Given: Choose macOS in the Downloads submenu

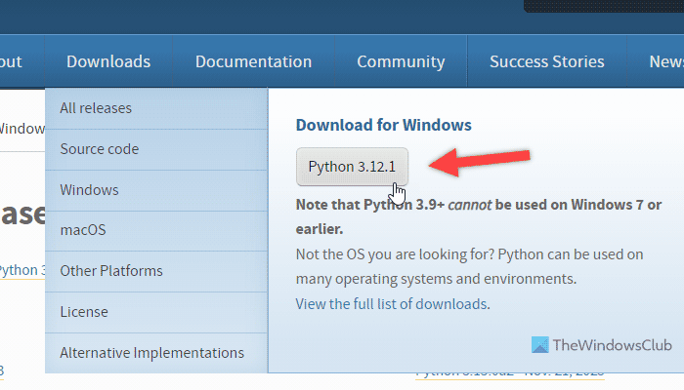Looking at the screenshot, I should pos(83,230).
